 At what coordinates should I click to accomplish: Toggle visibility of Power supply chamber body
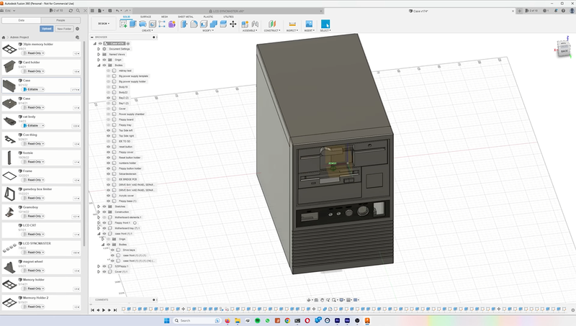(x=109, y=114)
